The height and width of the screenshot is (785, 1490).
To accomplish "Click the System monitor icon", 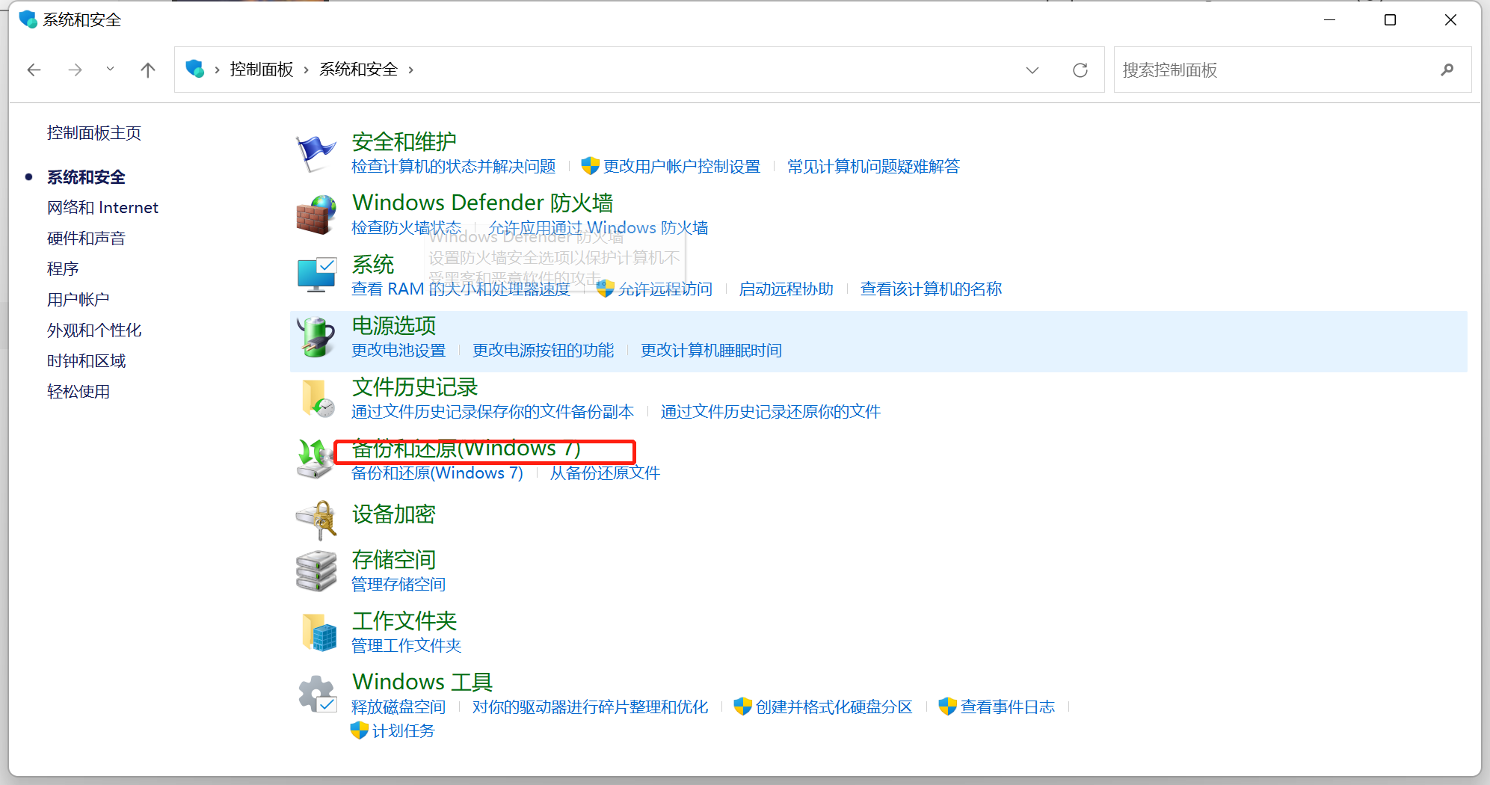I will [315, 275].
